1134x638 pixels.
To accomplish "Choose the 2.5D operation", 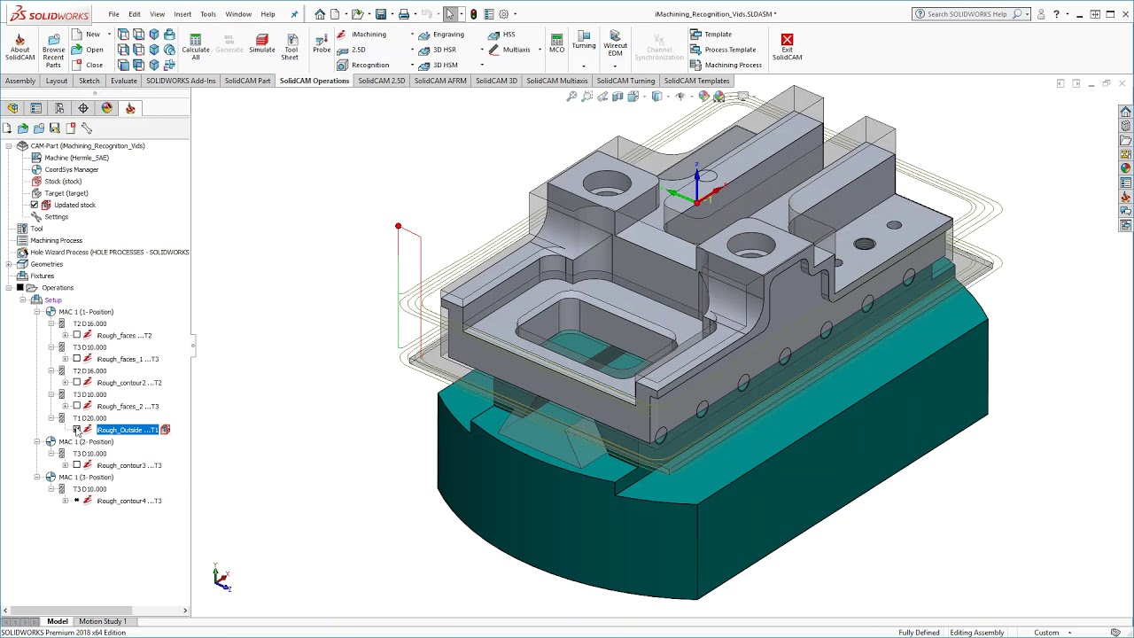I will click(x=351, y=50).
